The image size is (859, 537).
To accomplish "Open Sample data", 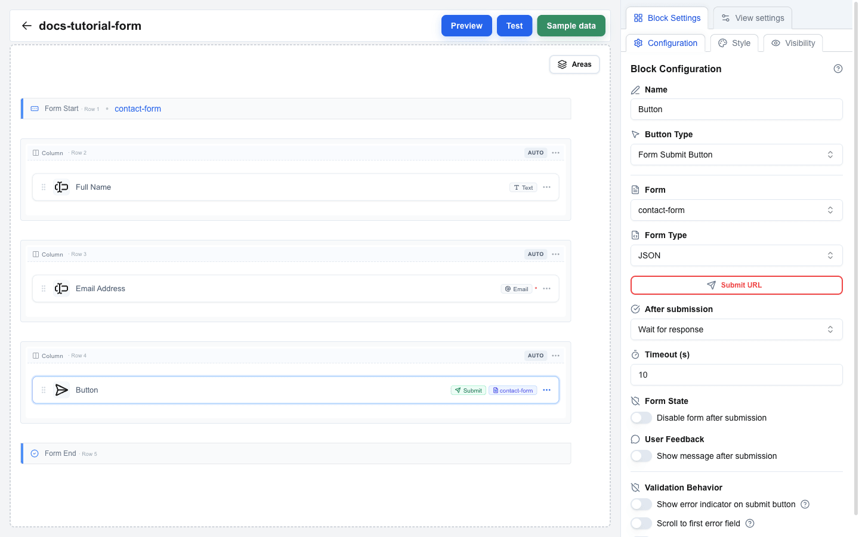I will (571, 26).
